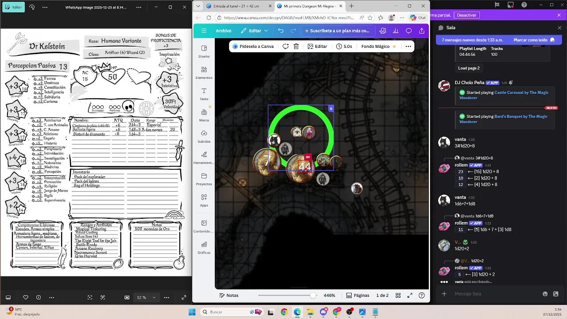Viewport: 567px width, 319px height.
Task: Open Canva Páginas view
Action: coord(358,296)
